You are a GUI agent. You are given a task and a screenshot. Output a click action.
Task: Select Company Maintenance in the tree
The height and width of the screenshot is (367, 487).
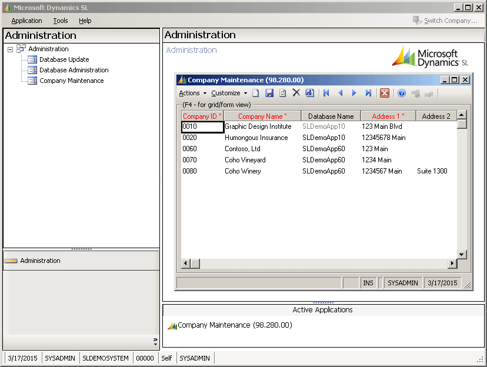[72, 81]
